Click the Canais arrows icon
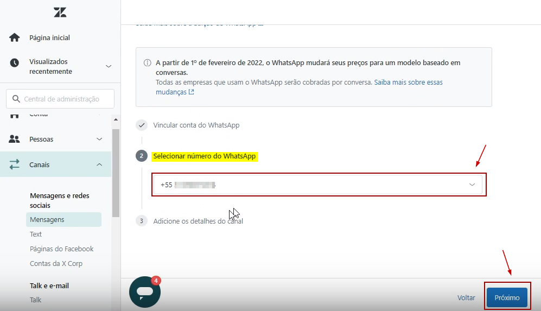 click(15, 164)
